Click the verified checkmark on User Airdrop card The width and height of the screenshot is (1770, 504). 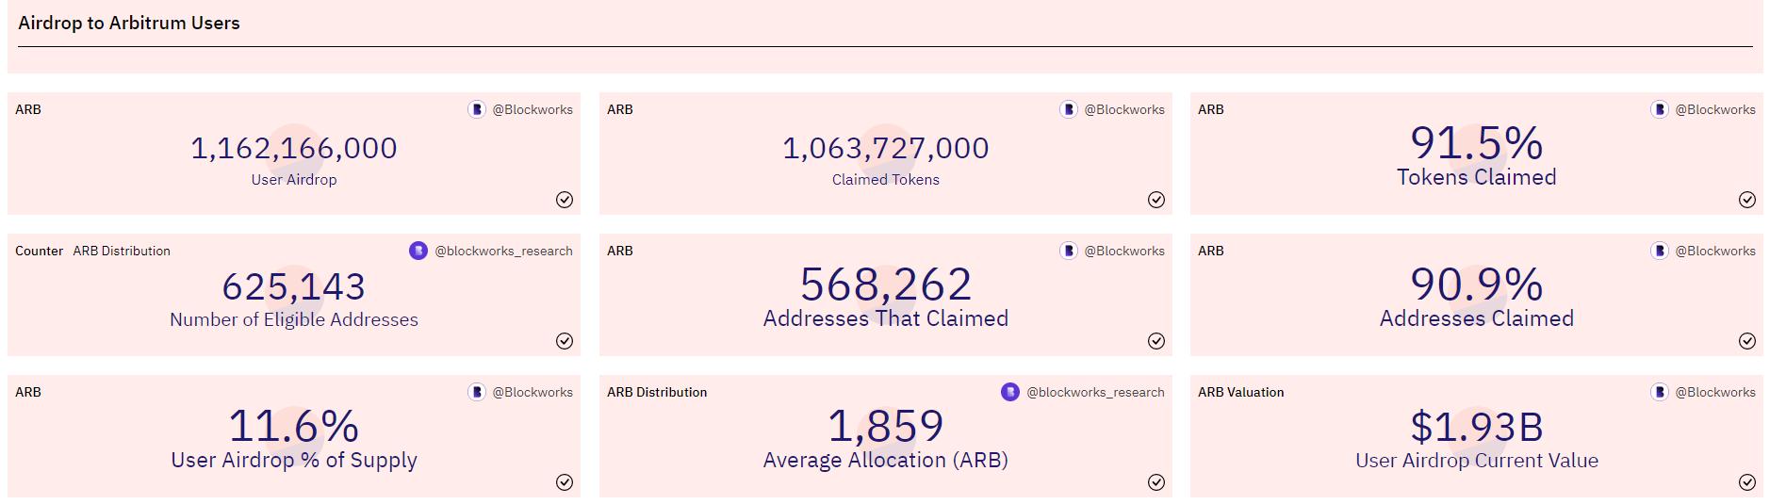click(564, 200)
